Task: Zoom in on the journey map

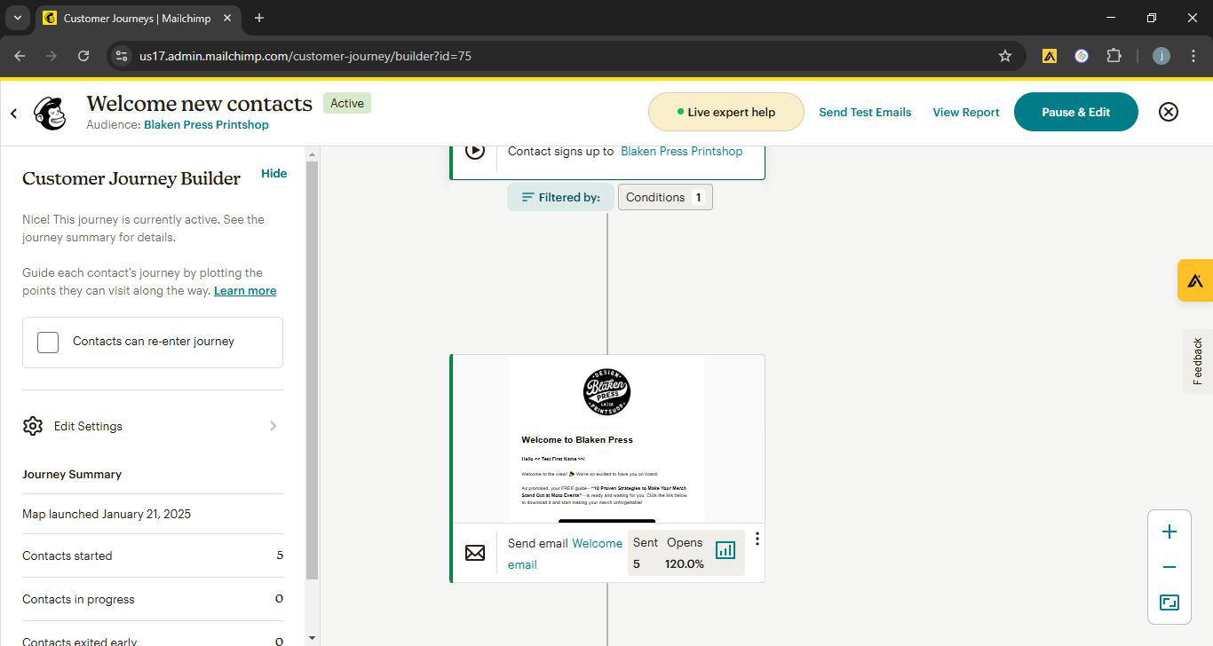Action: [x=1169, y=532]
